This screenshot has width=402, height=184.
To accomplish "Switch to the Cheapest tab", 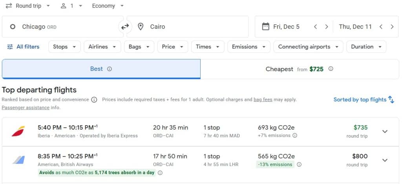I will coord(300,69).
